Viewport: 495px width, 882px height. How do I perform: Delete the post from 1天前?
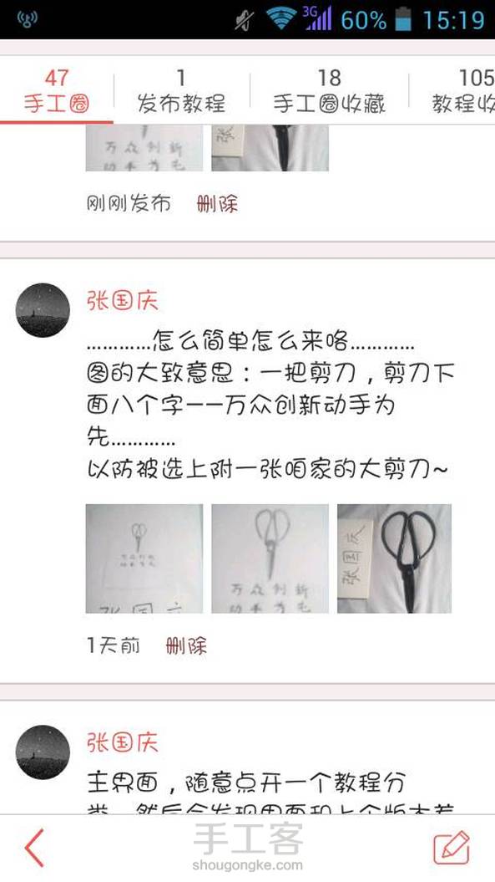tap(186, 645)
